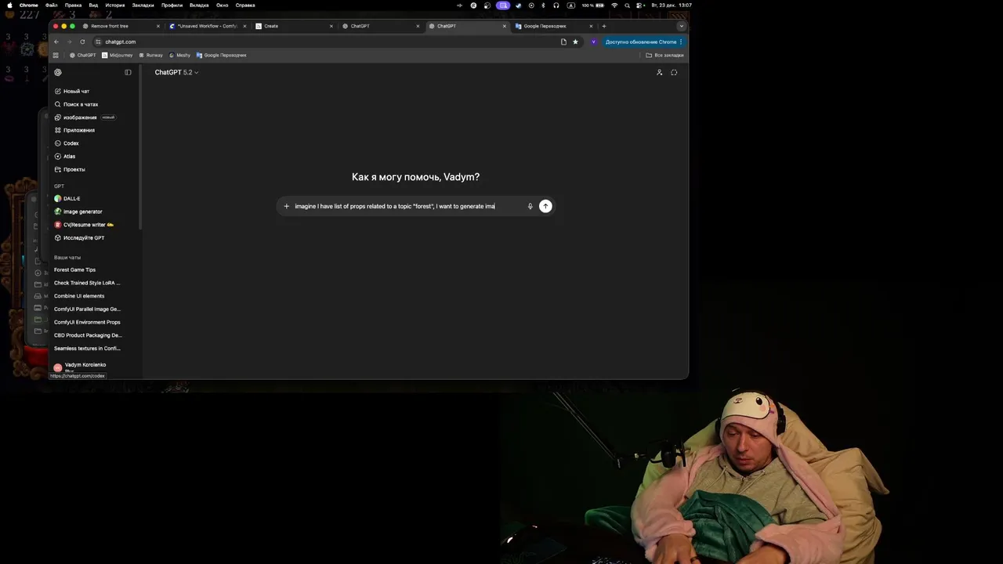The height and width of the screenshot is (564, 1003).
Task: Click inside the prompt text field
Action: tap(407, 206)
